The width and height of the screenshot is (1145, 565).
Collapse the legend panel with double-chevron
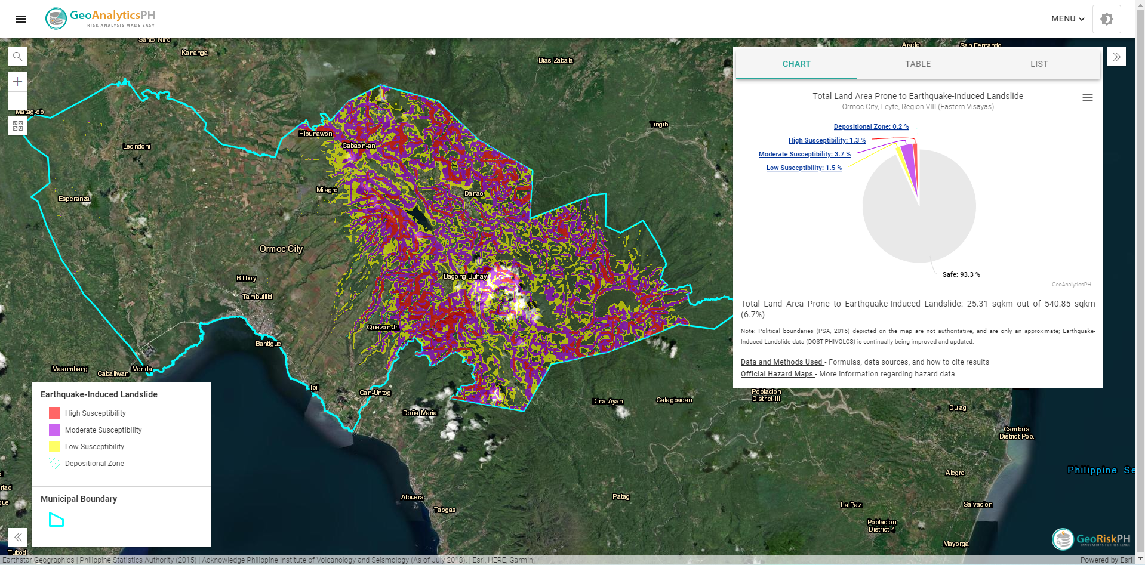pos(18,537)
